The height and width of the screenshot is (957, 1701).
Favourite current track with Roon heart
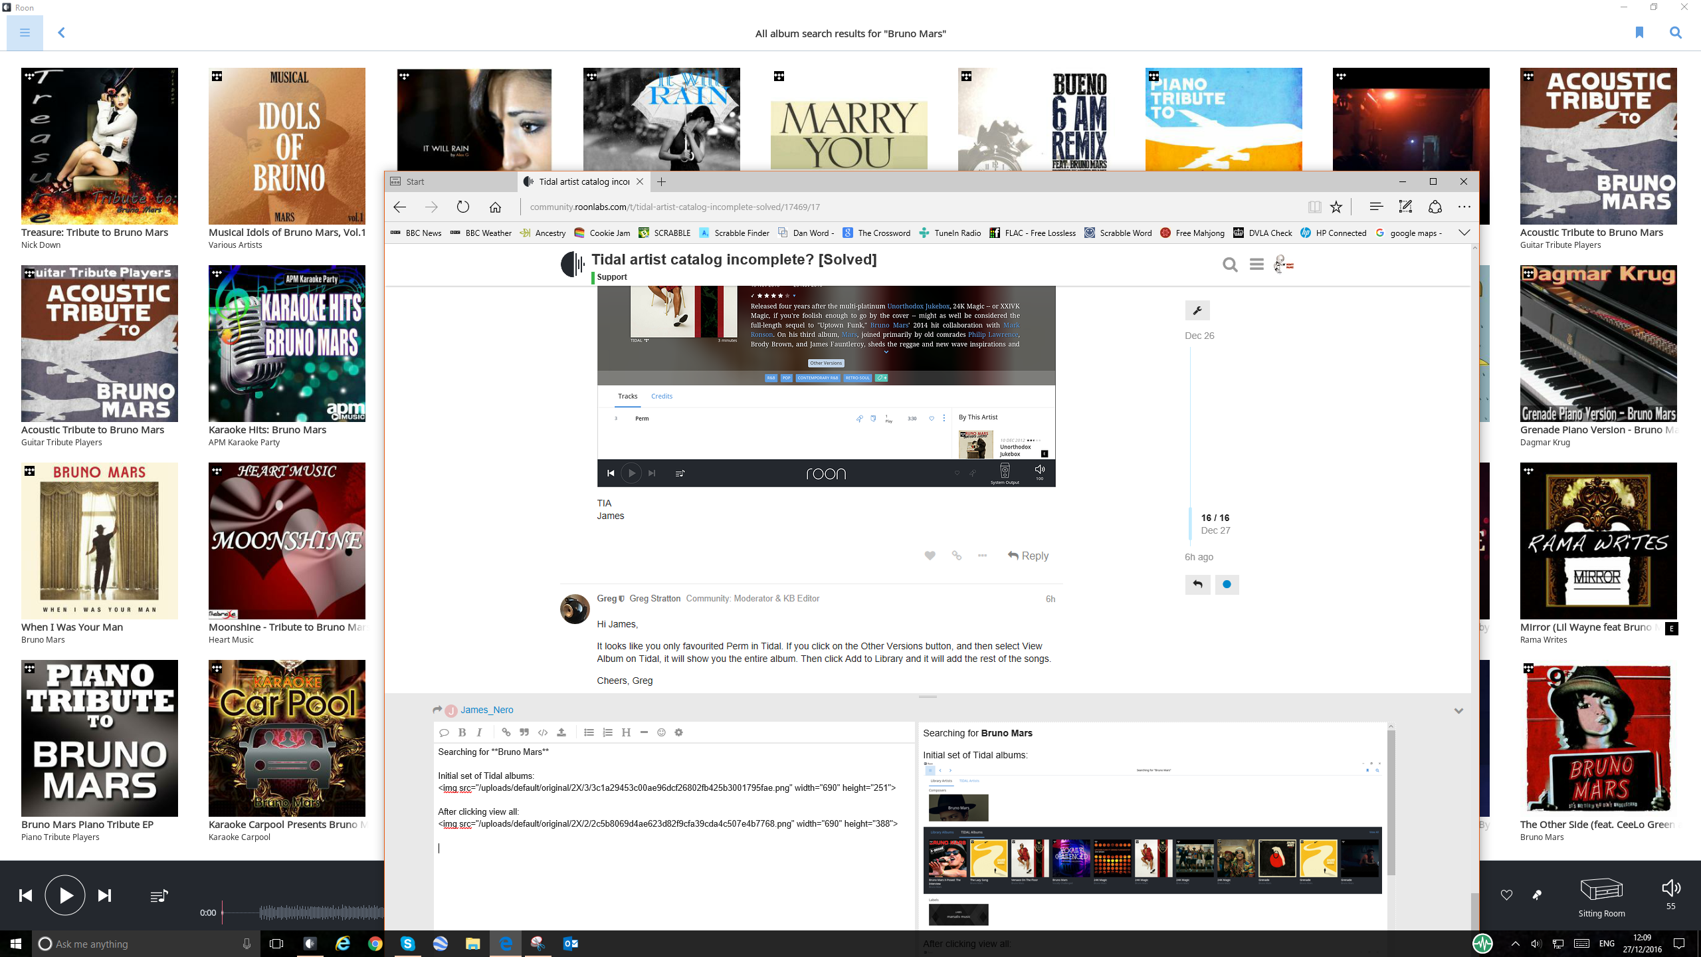tap(1506, 895)
